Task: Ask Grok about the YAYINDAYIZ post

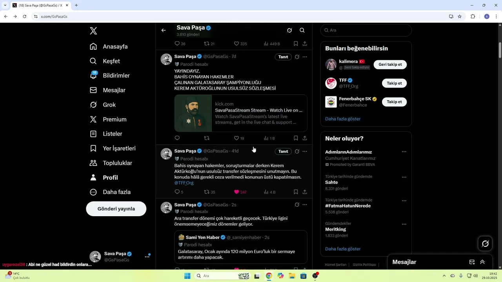Action: point(297,57)
